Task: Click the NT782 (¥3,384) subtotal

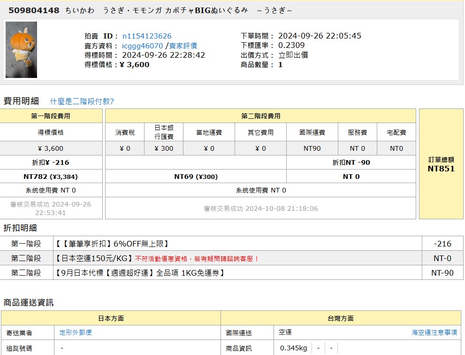Action: [x=51, y=176]
